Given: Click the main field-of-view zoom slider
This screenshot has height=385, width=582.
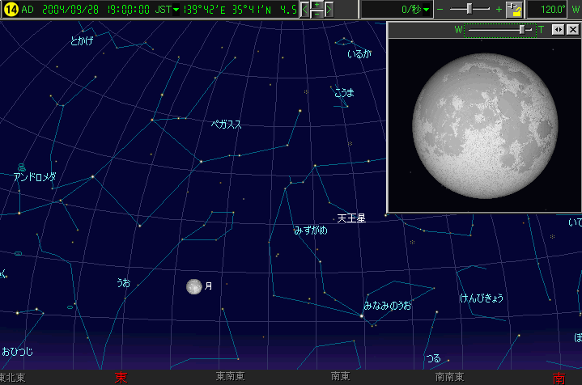Looking at the screenshot, I should tap(469, 10).
